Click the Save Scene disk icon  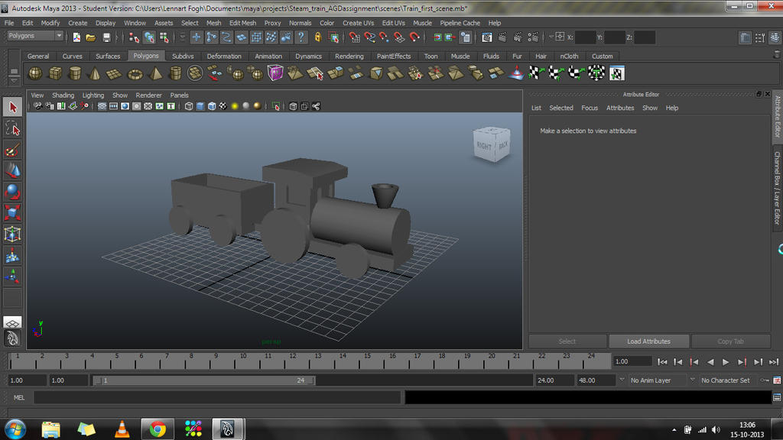(x=106, y=37)
